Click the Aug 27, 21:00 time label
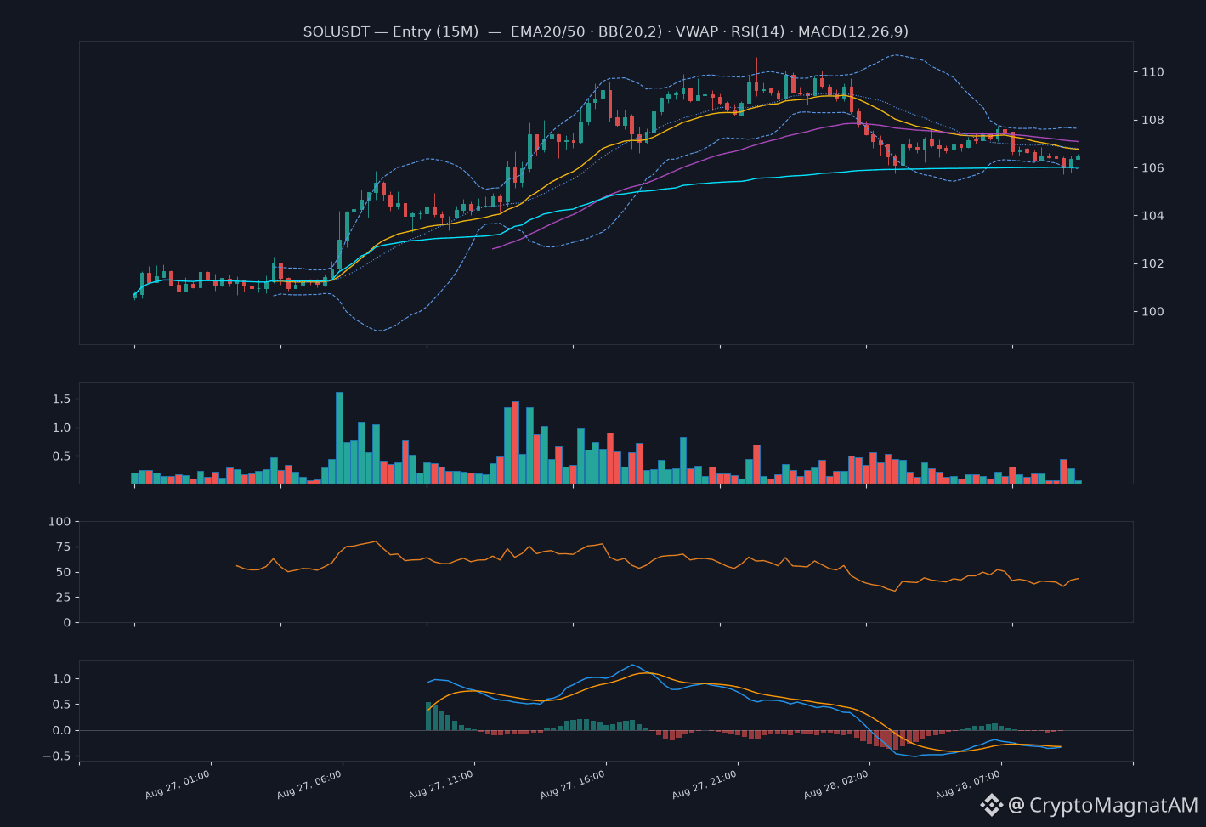The height and width of the screenshot is (827, 1206). 705,785
